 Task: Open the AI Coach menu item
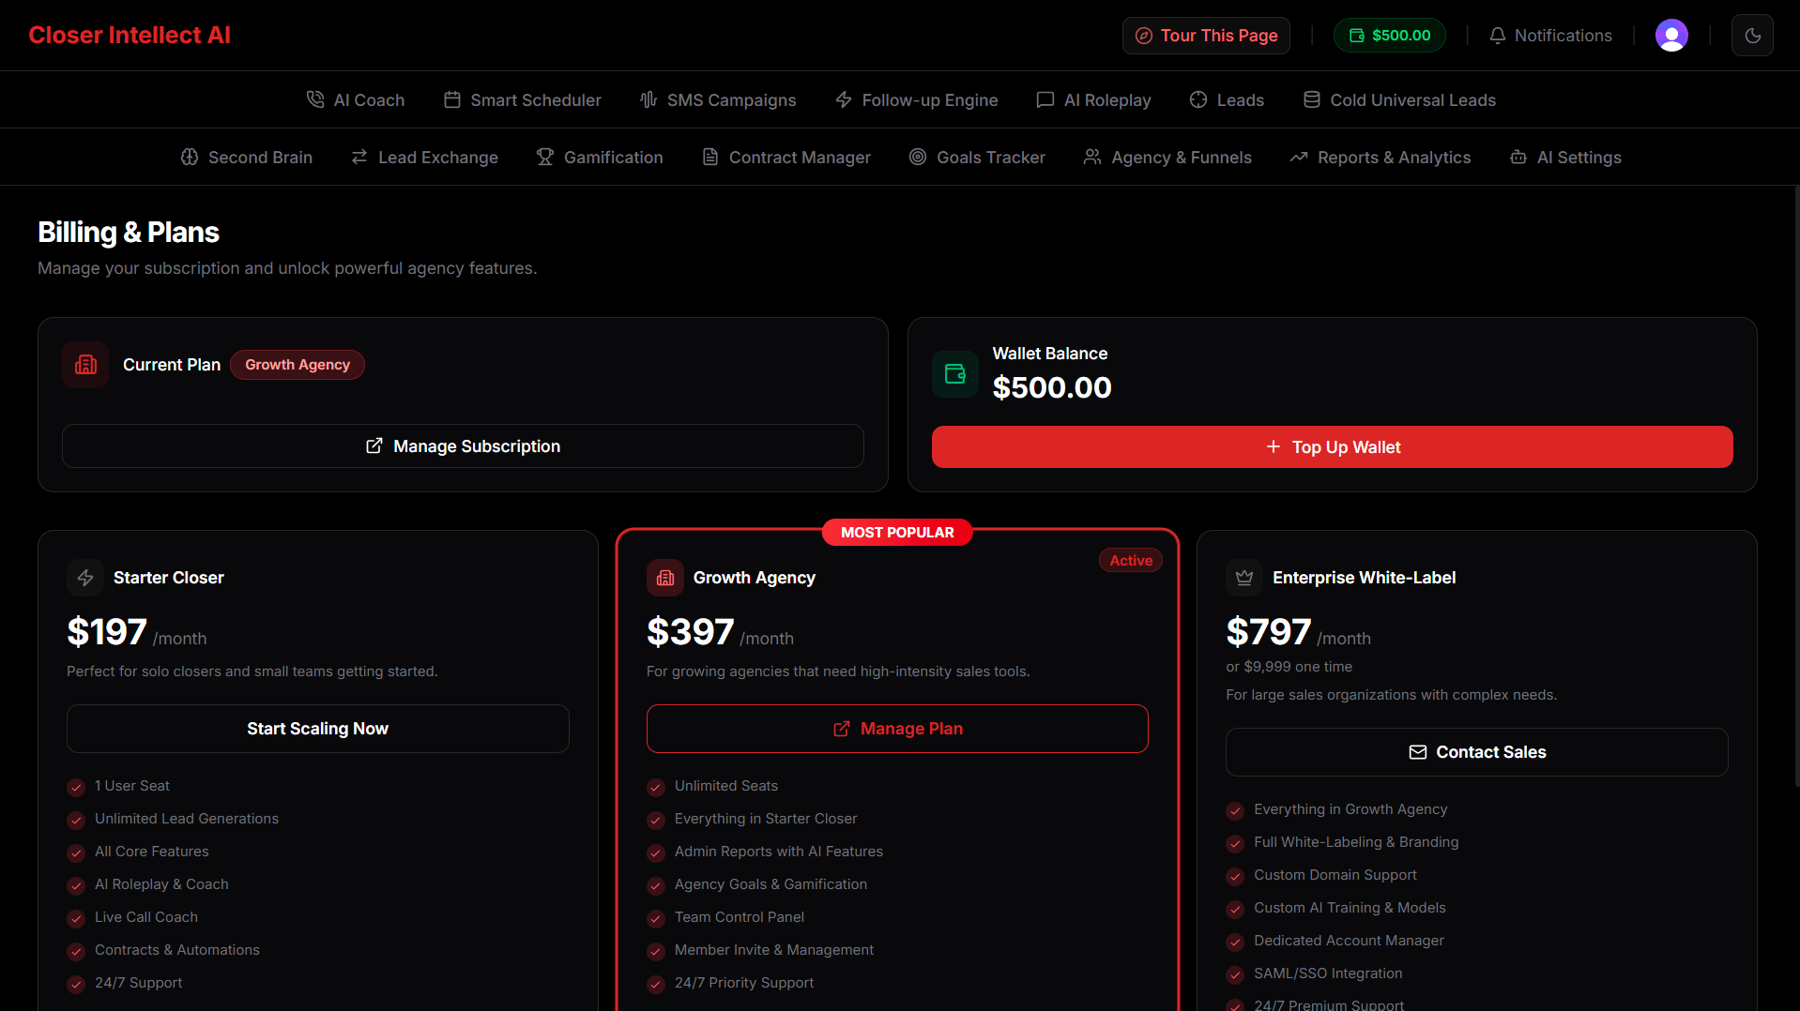(x=356, y=99)
